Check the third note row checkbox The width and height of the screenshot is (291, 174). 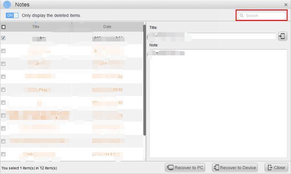(3, 64)
